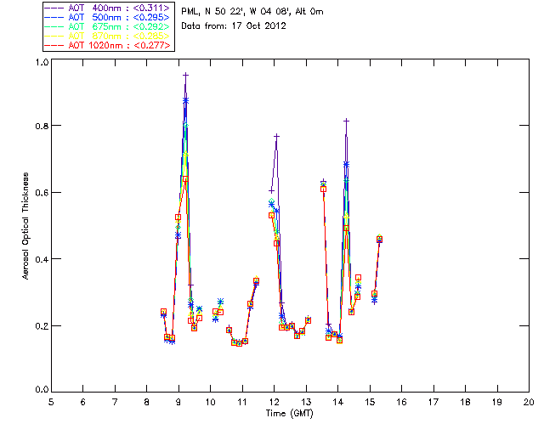This screenshot has width=544, height=435.
Task: Click the 'Data from: 17 Oct 2012' label
Action: point(234,26)
